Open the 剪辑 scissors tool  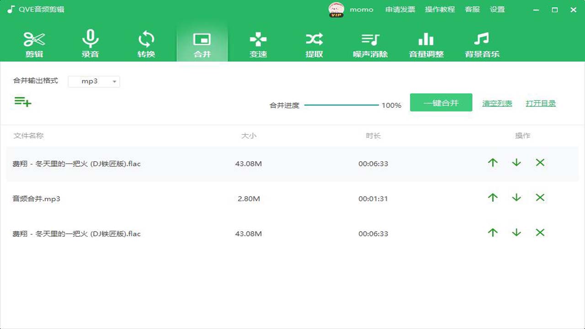click(x=34, y=44)
